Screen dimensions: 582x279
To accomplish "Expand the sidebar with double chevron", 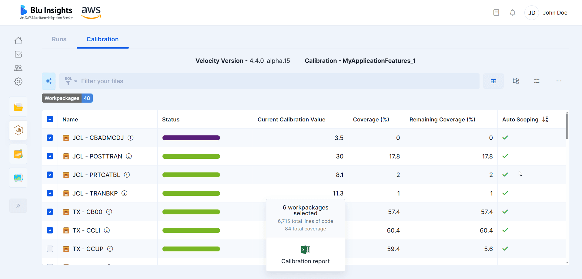I will (18, 206).
